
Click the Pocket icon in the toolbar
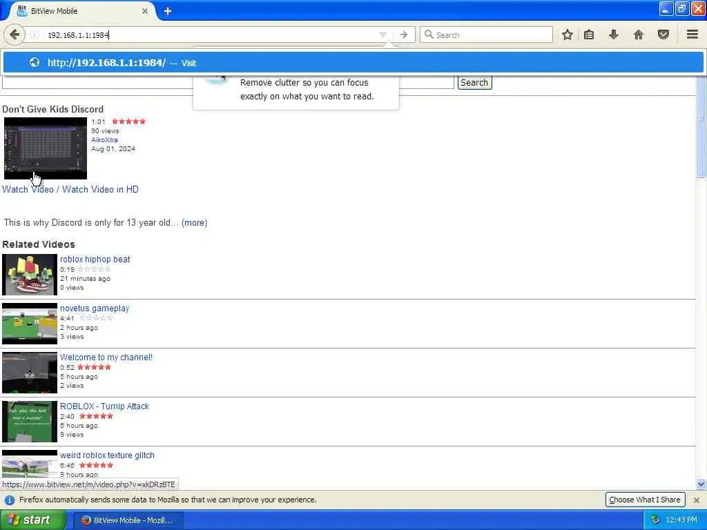pyautogui.click(x=663, y=35)
